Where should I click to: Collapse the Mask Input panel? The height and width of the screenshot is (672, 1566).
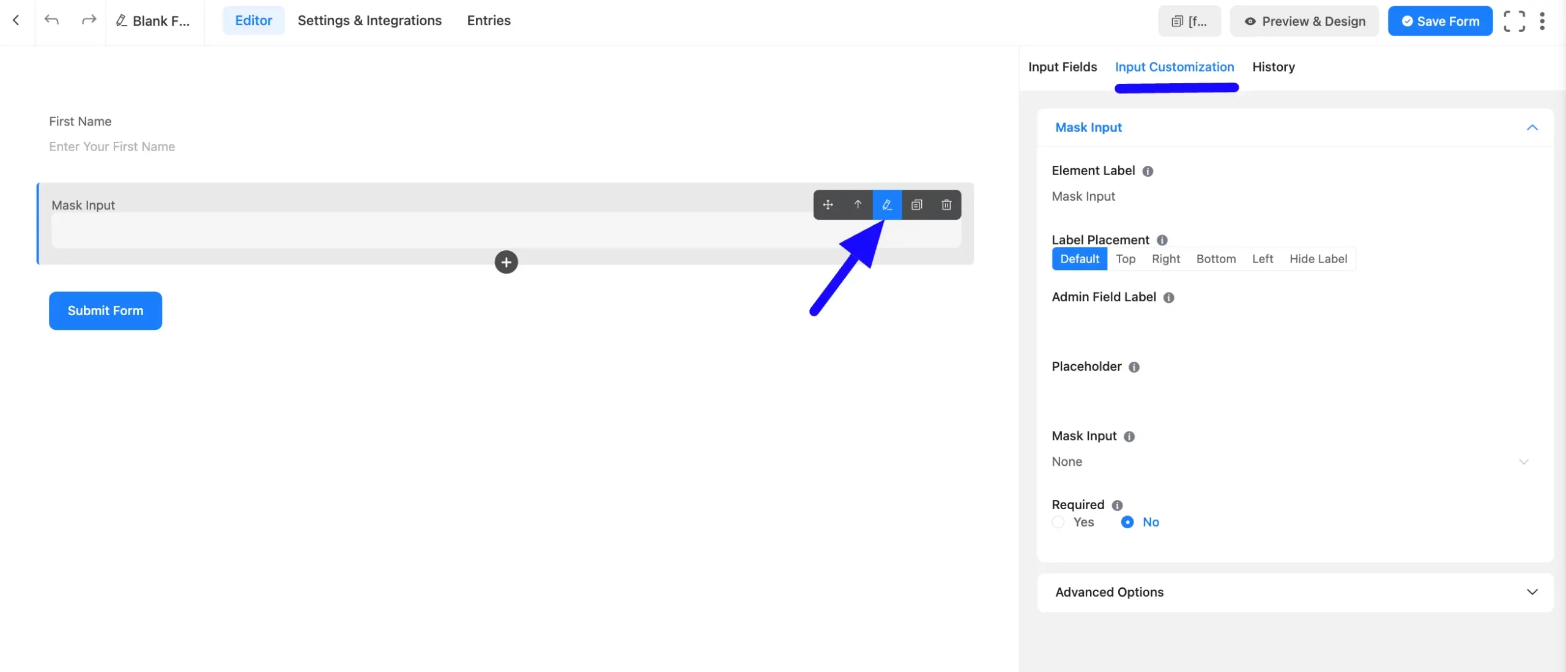(1532, 127)
